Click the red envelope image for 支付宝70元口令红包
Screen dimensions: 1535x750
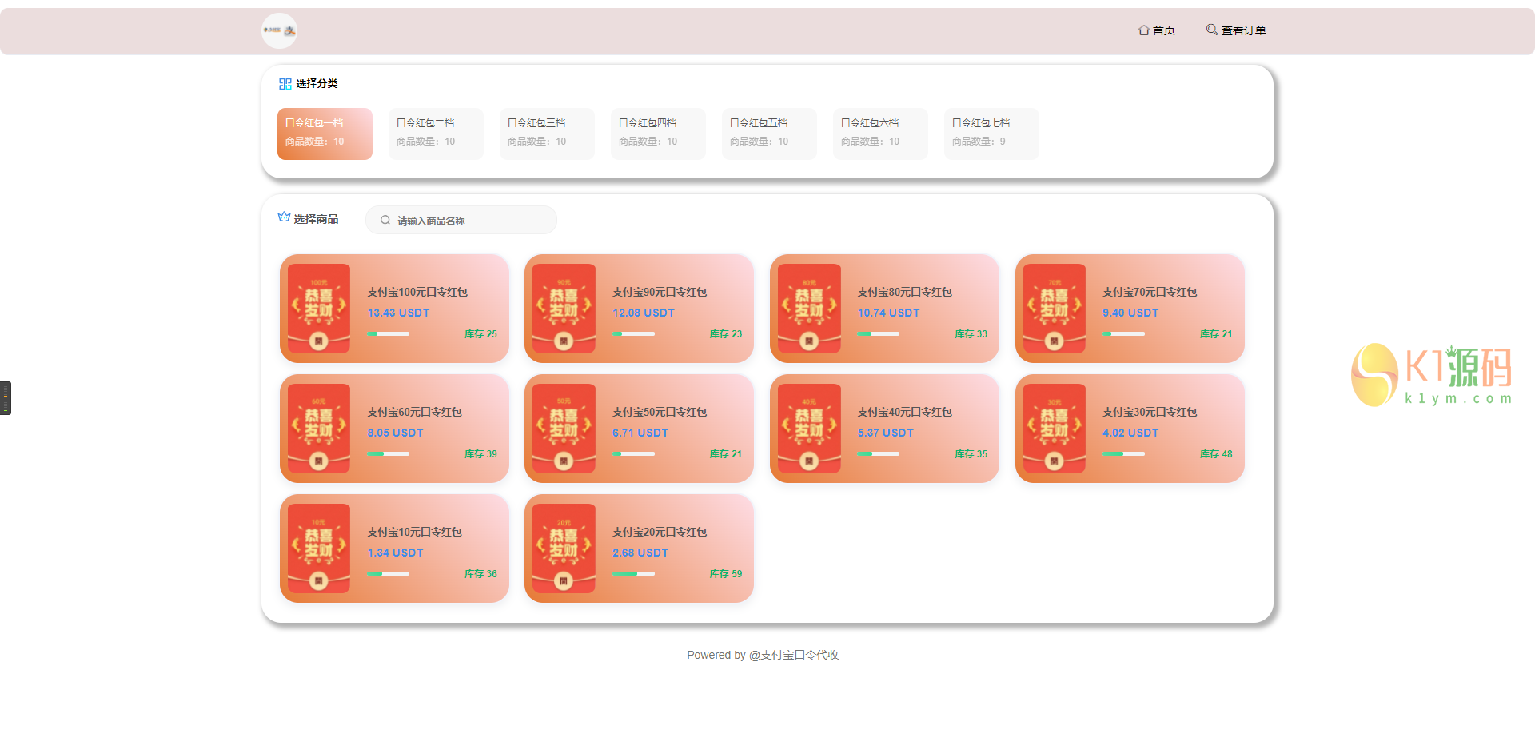pyautogui.click(x=1055, y=309)
